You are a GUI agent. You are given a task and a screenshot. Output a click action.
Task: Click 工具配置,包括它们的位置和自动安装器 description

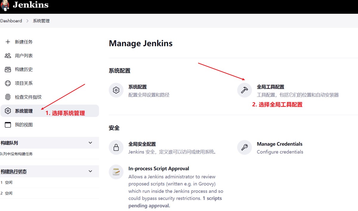pos(298,95)
